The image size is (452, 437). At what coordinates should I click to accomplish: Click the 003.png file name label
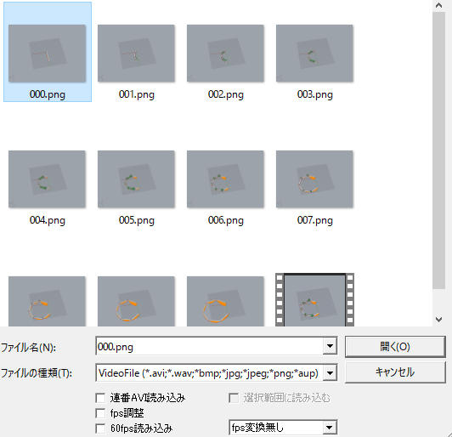coord(314,94)
